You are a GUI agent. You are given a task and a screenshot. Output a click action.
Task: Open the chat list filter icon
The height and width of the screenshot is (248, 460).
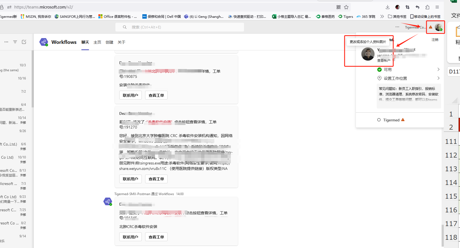pos(15,42)
